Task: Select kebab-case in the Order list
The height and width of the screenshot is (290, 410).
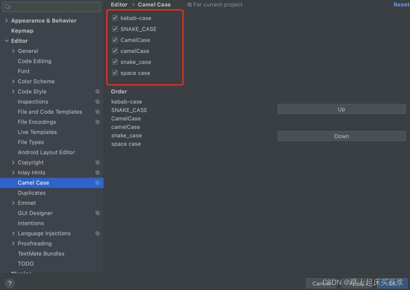Action: 126,102
